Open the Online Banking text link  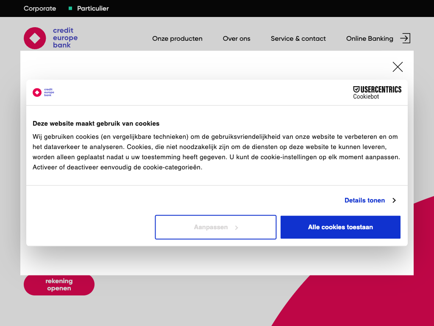(x=370, y=39)
